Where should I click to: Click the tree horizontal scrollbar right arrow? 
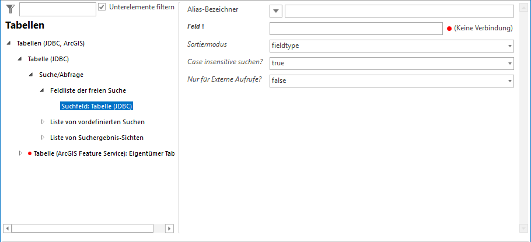point(169,228)
